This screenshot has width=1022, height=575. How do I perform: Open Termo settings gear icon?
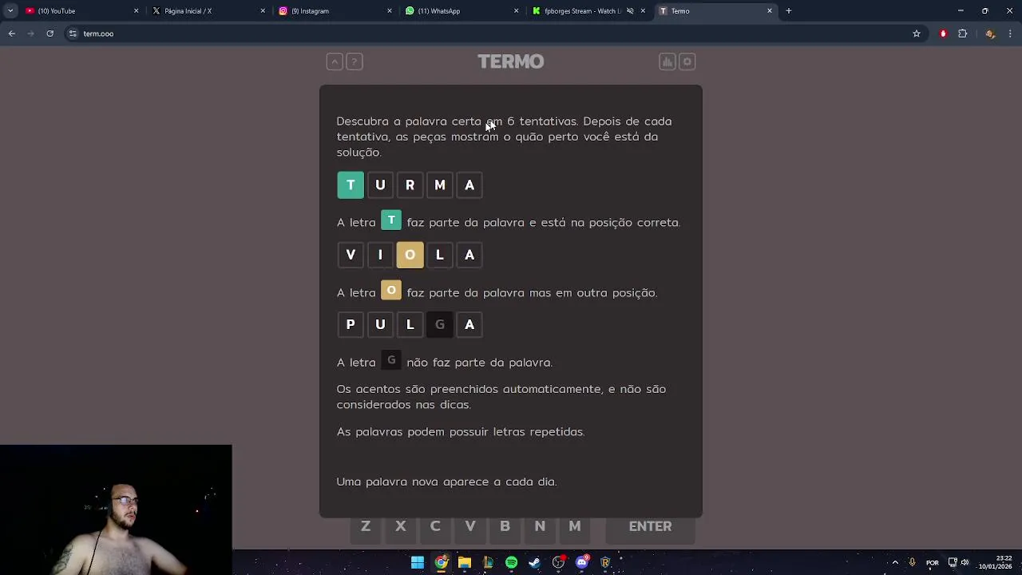click(x=687, y=61)
